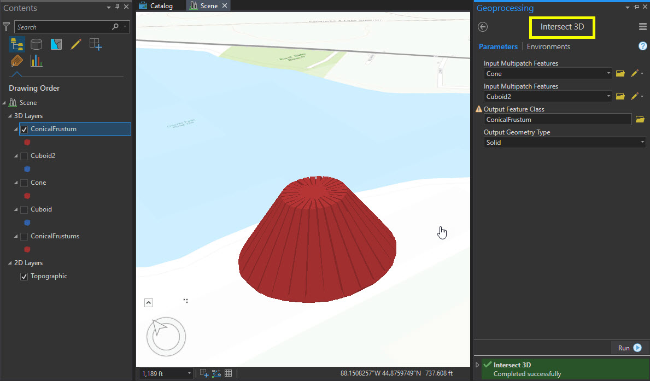Screen dimensions: 650x381
Task: Click the List By Snapping icon
Action: coord(96,45)
